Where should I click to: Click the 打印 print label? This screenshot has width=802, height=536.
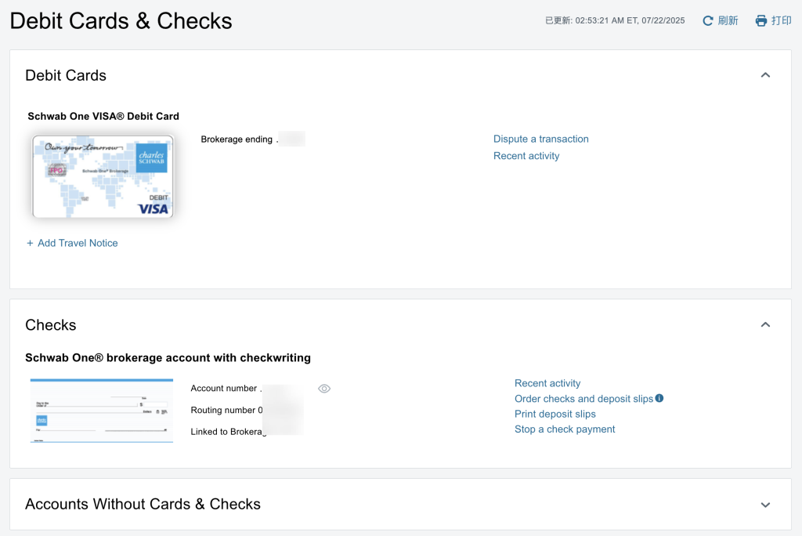click(x=782, y=20)
